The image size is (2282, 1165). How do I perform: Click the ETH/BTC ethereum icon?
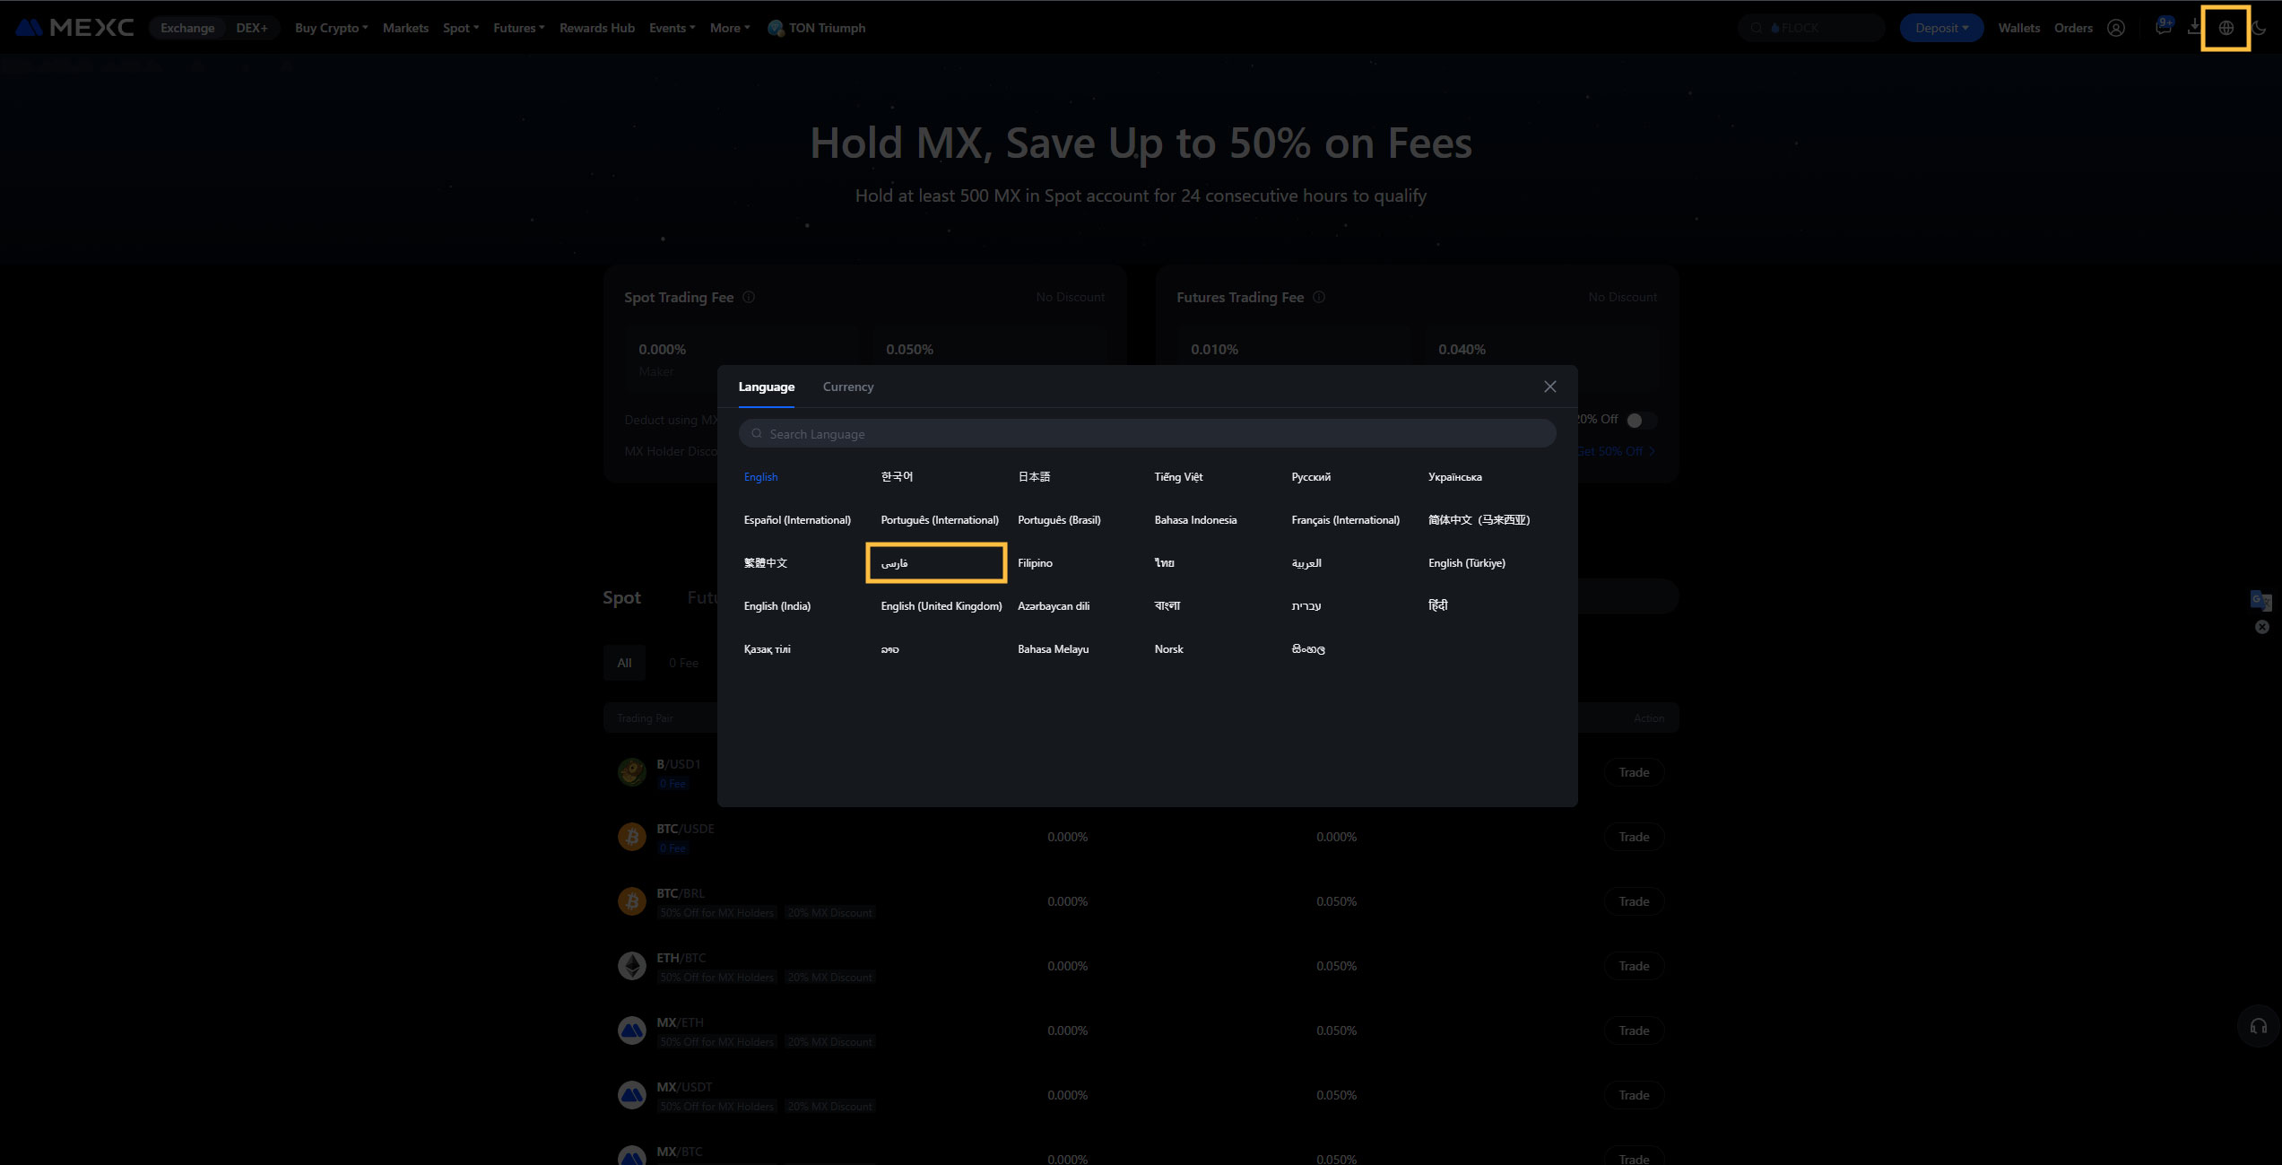(632, 965)
